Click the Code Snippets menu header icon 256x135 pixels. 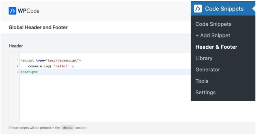click(198, 9)
